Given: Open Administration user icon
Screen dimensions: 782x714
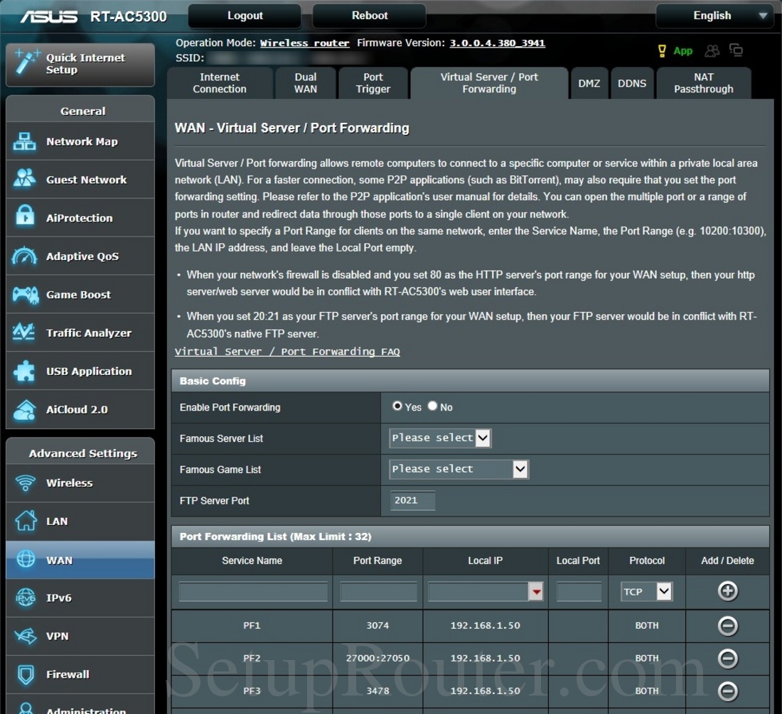Looking at the screenshot, I should [26, 708].
